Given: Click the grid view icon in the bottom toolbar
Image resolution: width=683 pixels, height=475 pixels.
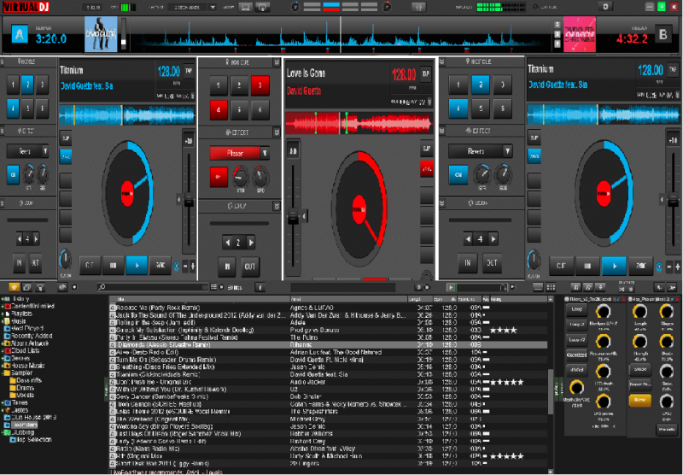Looking at the screenshot, I should pyautogui.click(x=551, y=287).
